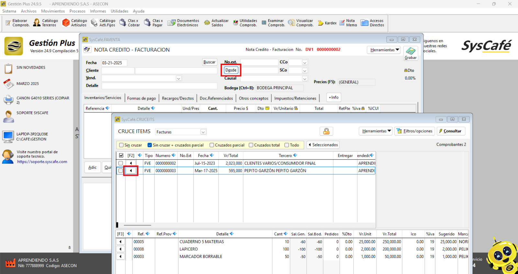Click the Detalle input field
The image size is (518, 274).
pyautogui.click(x=159, y=86)
